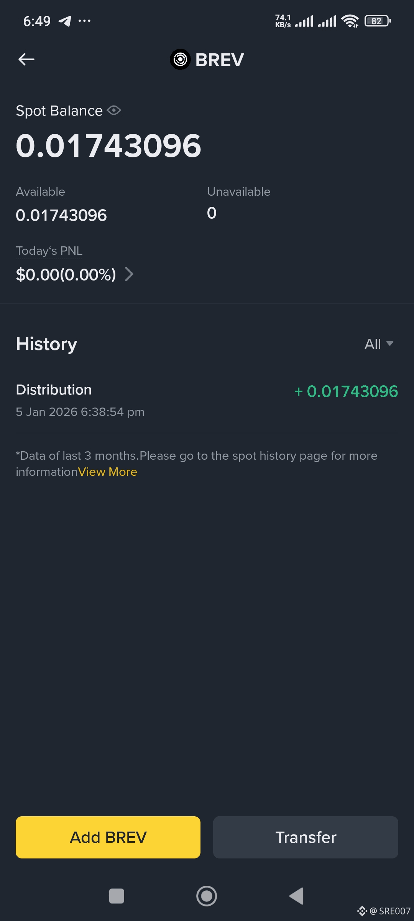The width and height of the screenshot is (414, 921).
Task: Tap the Android back triangle button
Action: pyautogui.click(x=296, y=896)
